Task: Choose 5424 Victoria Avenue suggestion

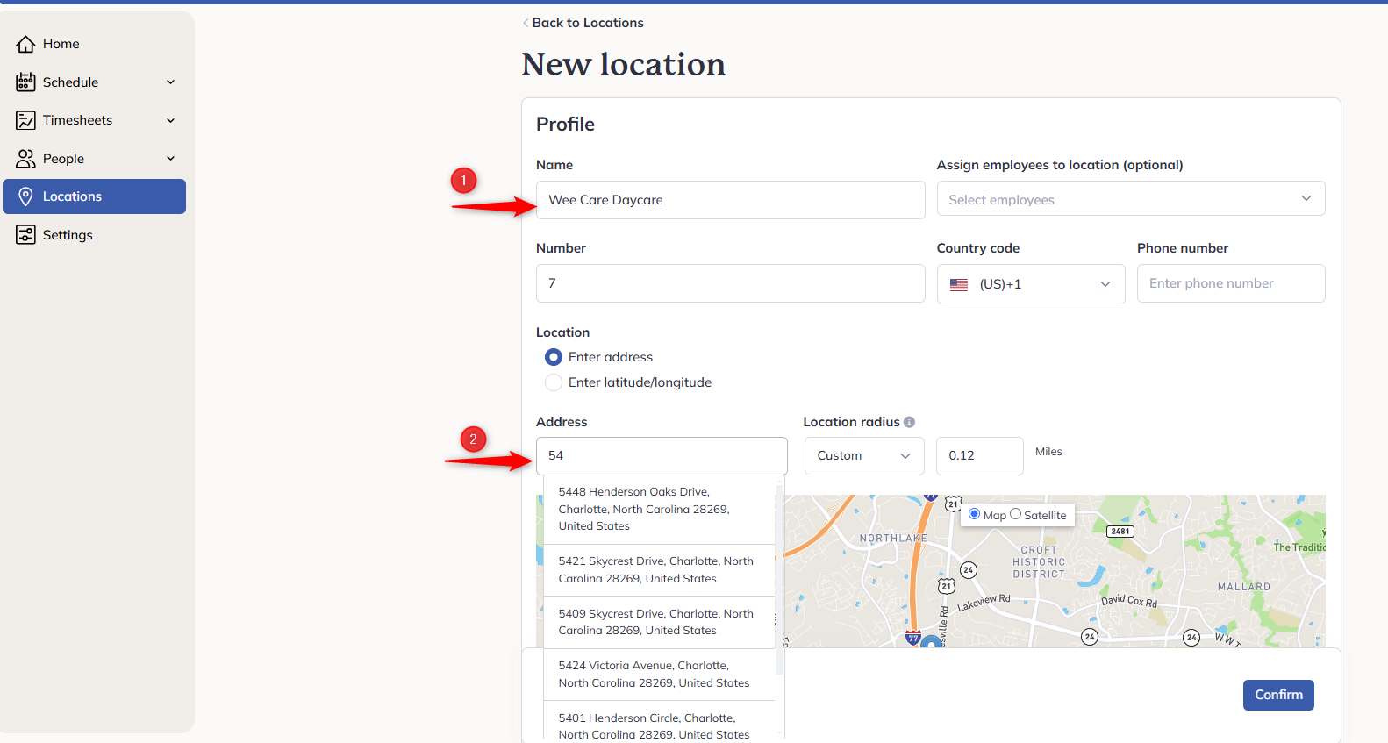Action: pyautogui.click(x=659, y=675)
